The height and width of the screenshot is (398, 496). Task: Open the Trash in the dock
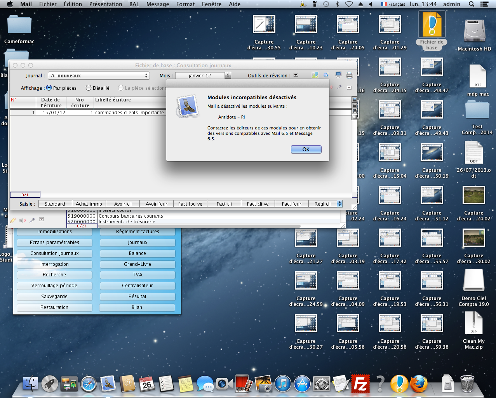tap(467, 384)
